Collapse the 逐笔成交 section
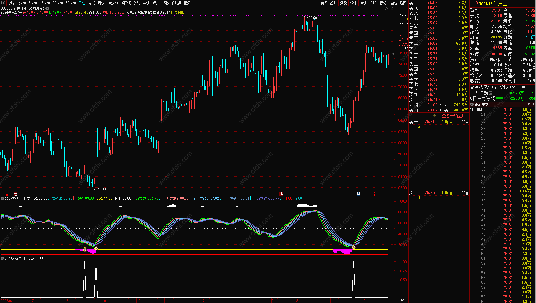The image size is (536, 303). (472, 105)
